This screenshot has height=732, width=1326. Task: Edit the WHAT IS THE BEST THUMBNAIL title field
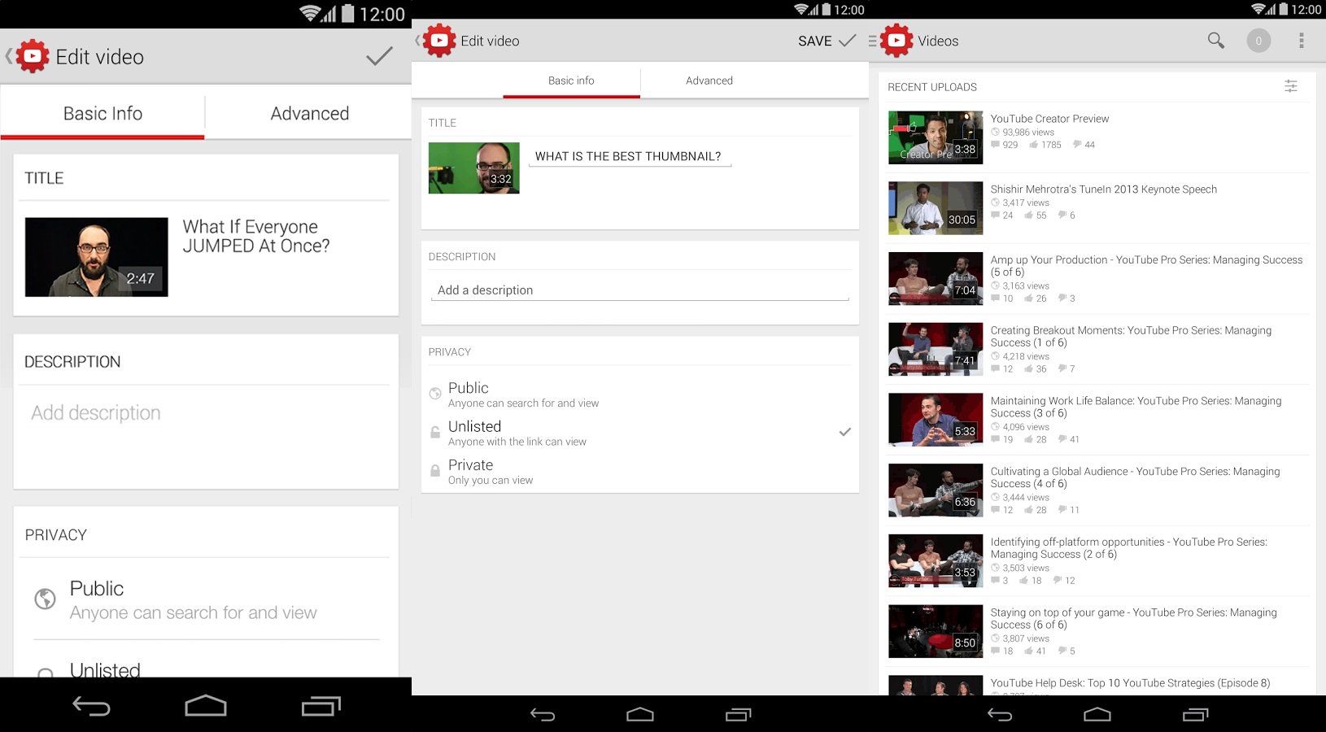[x=629, y=156]
